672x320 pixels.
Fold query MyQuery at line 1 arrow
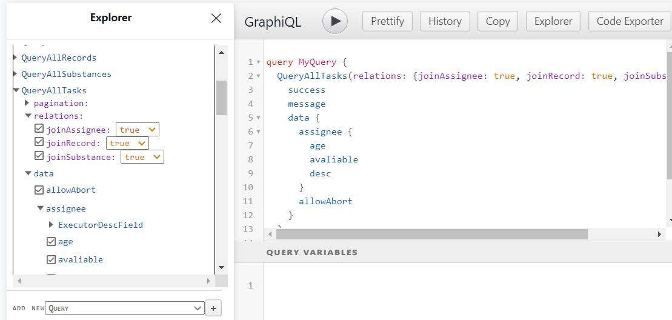pos(258,62)
